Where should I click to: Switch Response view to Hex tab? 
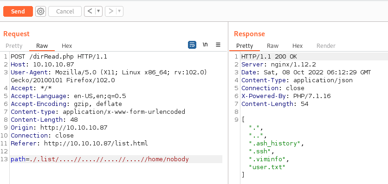point(297,46)
